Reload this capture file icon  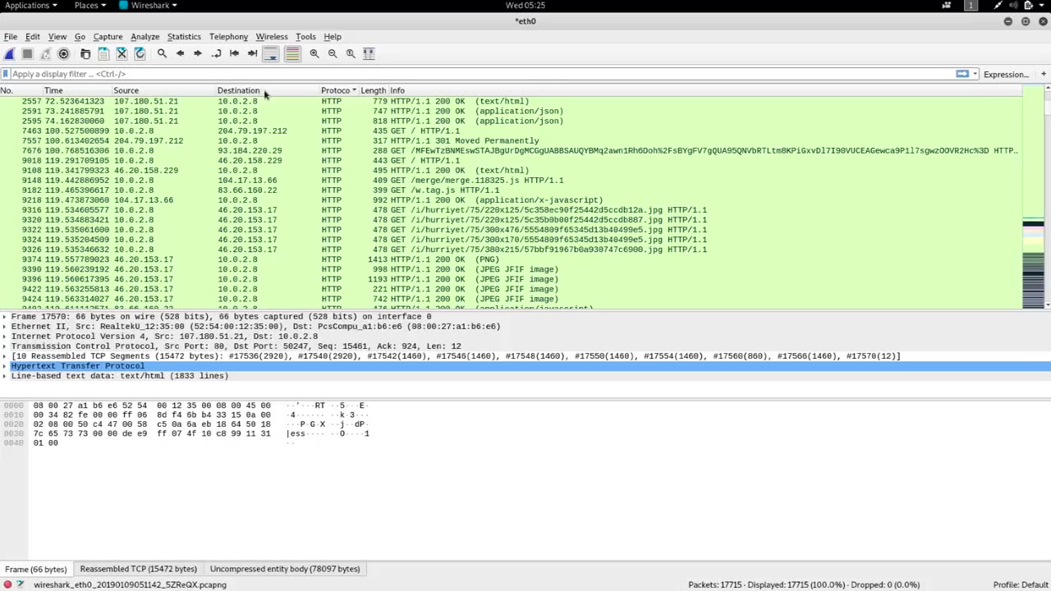tap(140, 53)
